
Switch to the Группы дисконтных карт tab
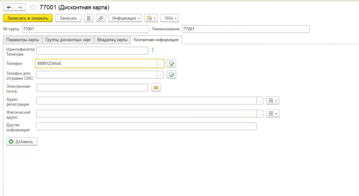tap(68, 40)
